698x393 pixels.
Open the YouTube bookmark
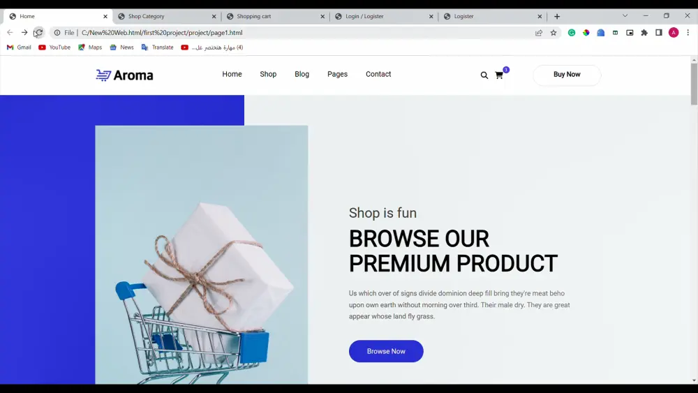(54, 47)
